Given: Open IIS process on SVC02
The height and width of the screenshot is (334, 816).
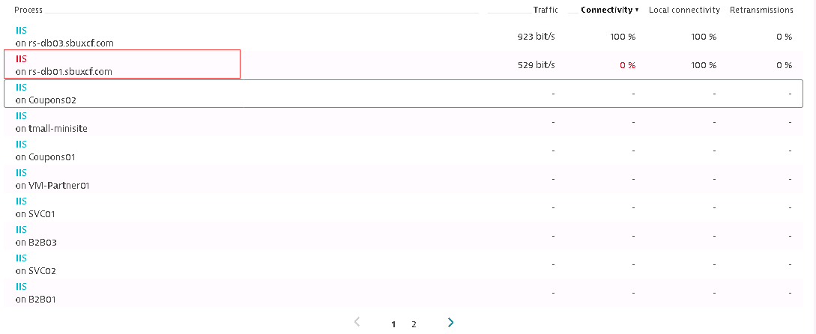Looking at the screenshot, I should pyautogui.click(x=21, y=258).
